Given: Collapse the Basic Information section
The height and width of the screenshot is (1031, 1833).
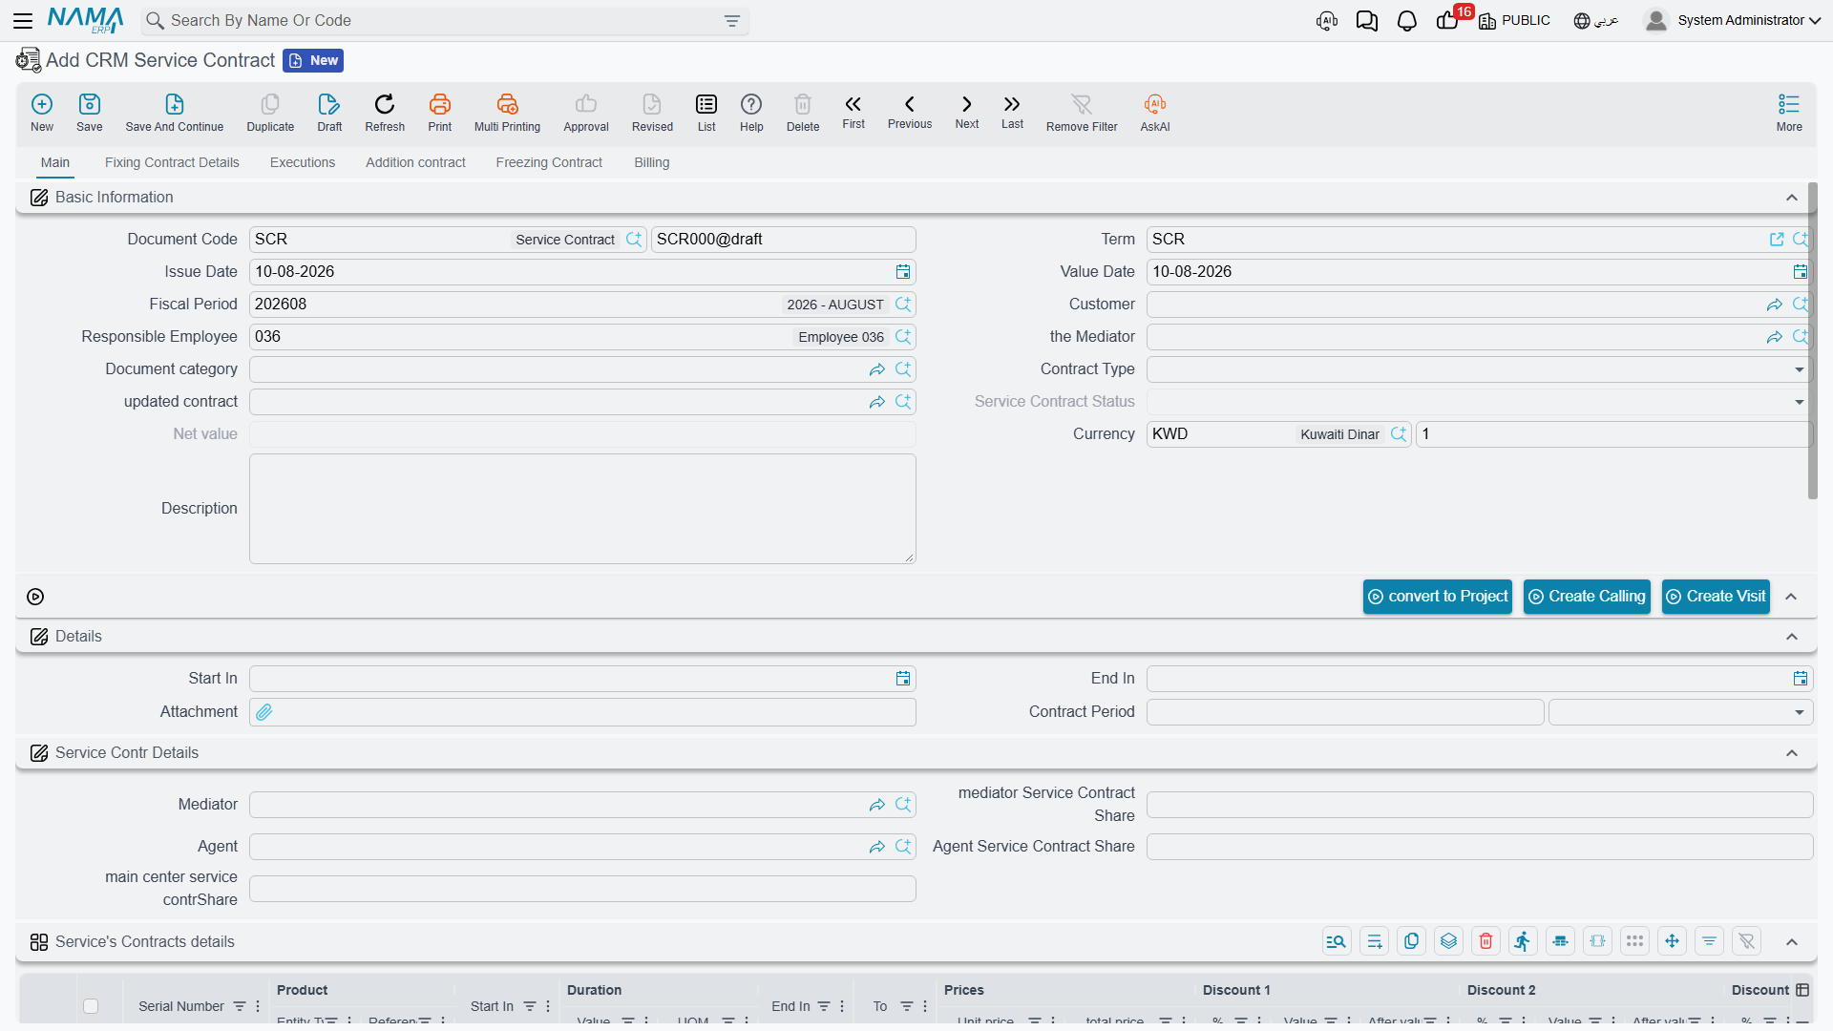Looking at the screenshot, I should pyautogui.click(x=1792, y=198).
